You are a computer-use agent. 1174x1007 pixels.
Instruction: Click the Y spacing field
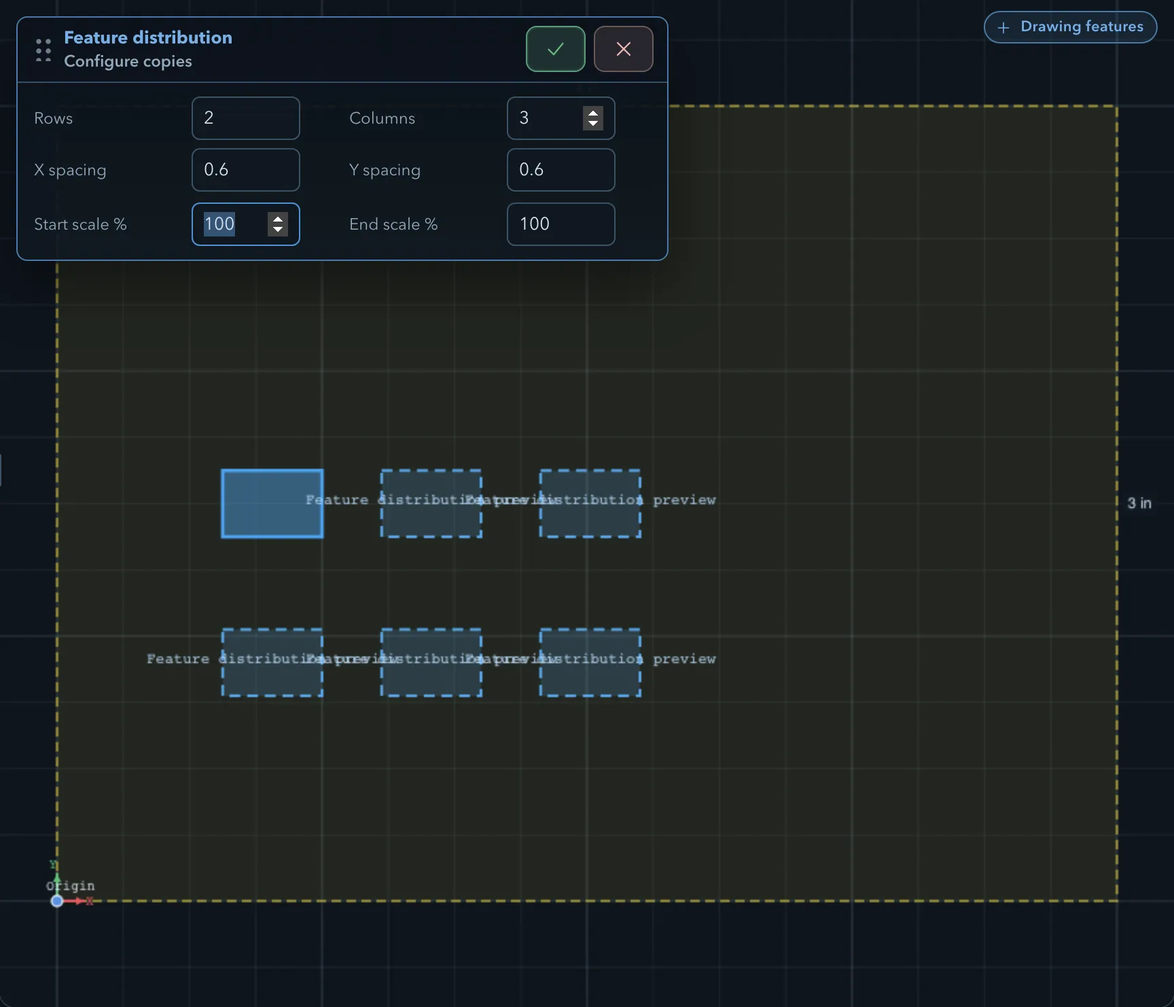tap(561, 170)
